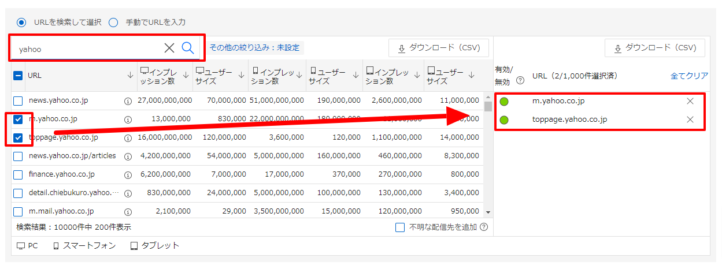Screen dimensions: 722x269
Task: Download selected URL list as CSV
Action: pos(654,48)
